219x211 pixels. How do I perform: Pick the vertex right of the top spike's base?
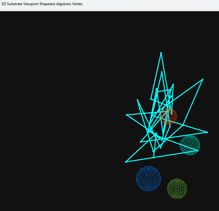tap(173, 84)
